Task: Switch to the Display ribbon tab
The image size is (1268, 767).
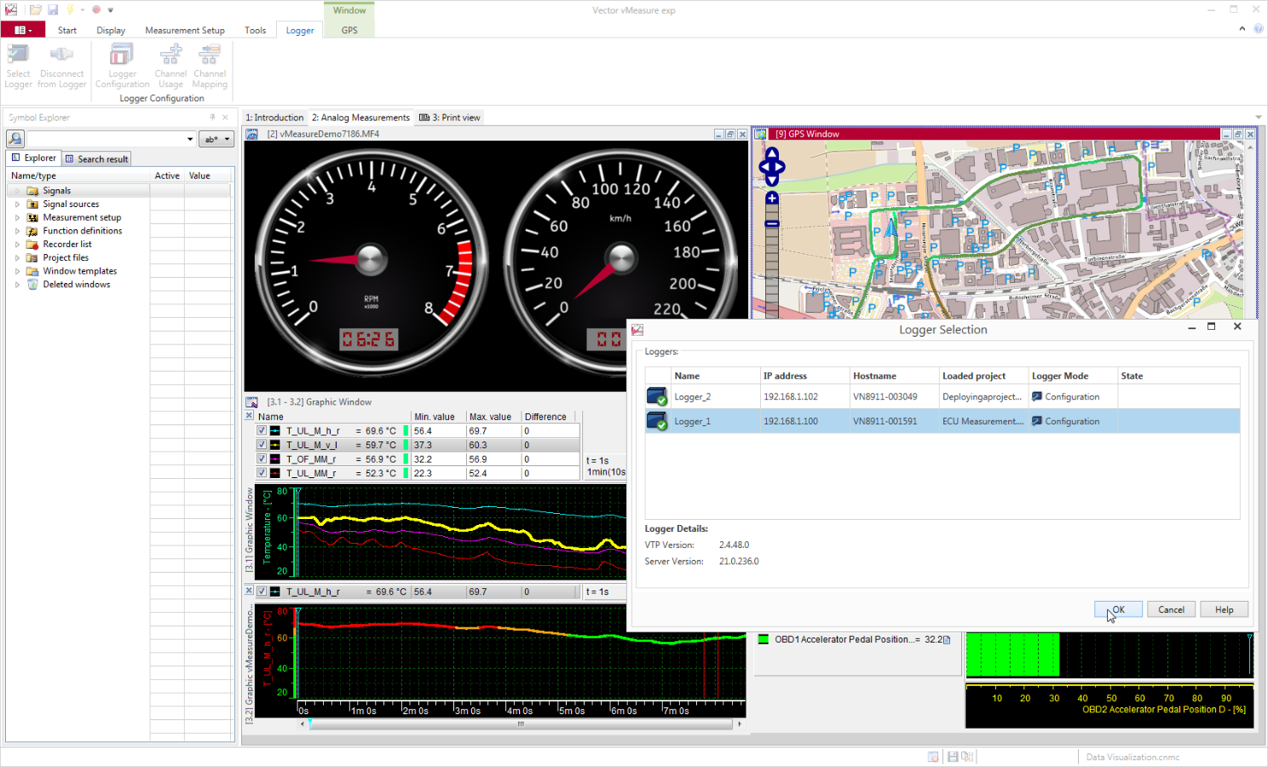Action: (111, 30)
